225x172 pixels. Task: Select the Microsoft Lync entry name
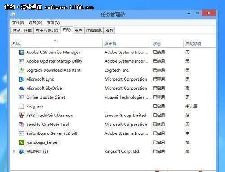tap(40, 79)
